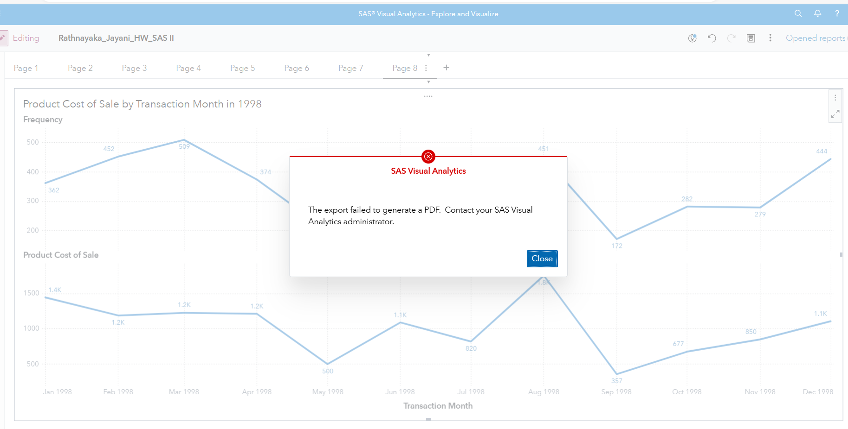This screenshot has width=848, height=429.
Task: Undo the last report change
Action: (x=712, y=38)
